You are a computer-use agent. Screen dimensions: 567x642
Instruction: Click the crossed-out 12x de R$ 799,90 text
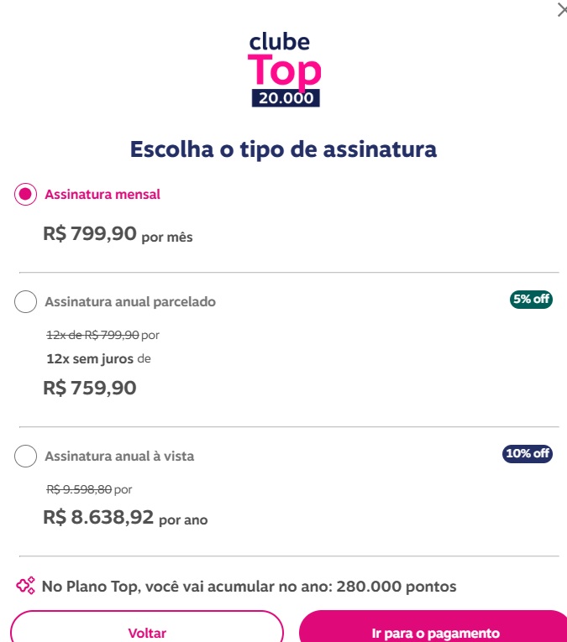pos(92,335)
